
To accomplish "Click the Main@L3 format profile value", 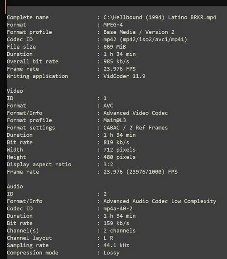I will (x=115, y=120).
